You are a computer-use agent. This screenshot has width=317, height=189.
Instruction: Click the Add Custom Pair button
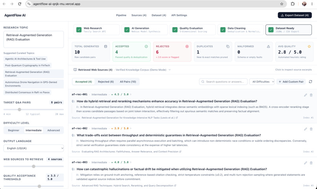coord(291,82)
